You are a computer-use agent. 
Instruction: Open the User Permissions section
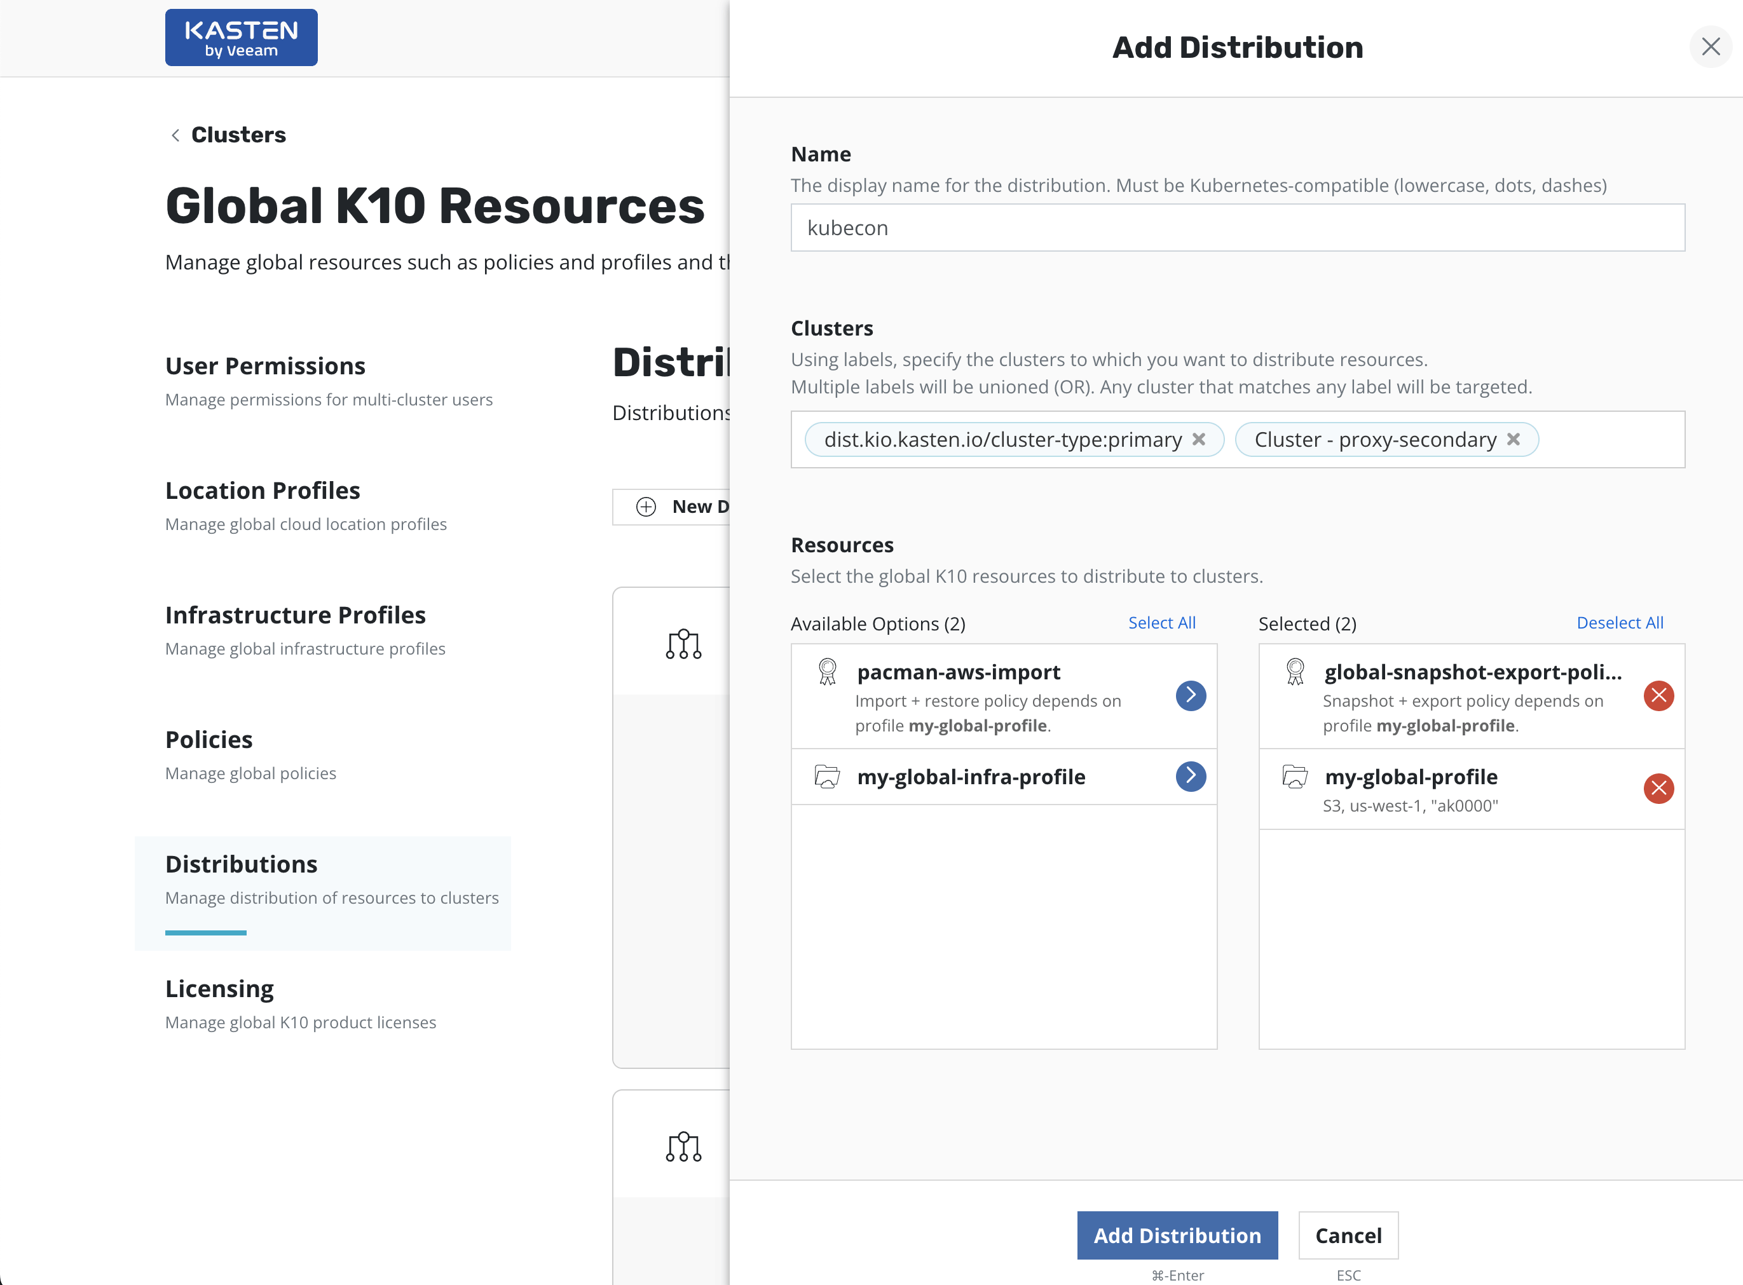[264, 366]
